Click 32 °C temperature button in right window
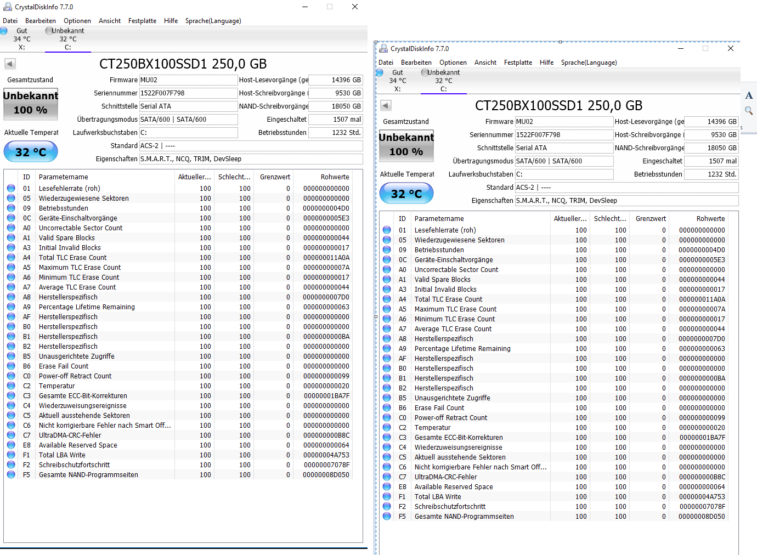This screenshot has height=555, width=757. [x=406, y=194]
